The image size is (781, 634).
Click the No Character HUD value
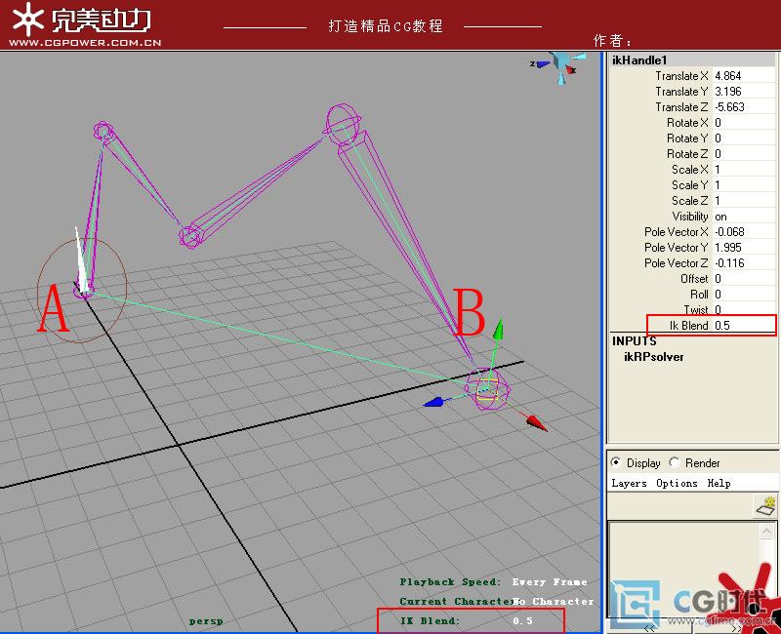pyautogui.click(x=554, y=601)
